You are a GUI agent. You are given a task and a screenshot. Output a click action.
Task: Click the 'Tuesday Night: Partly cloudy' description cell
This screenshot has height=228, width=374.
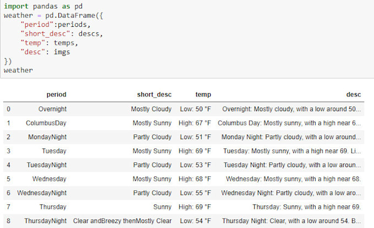[x=292, y=165]
